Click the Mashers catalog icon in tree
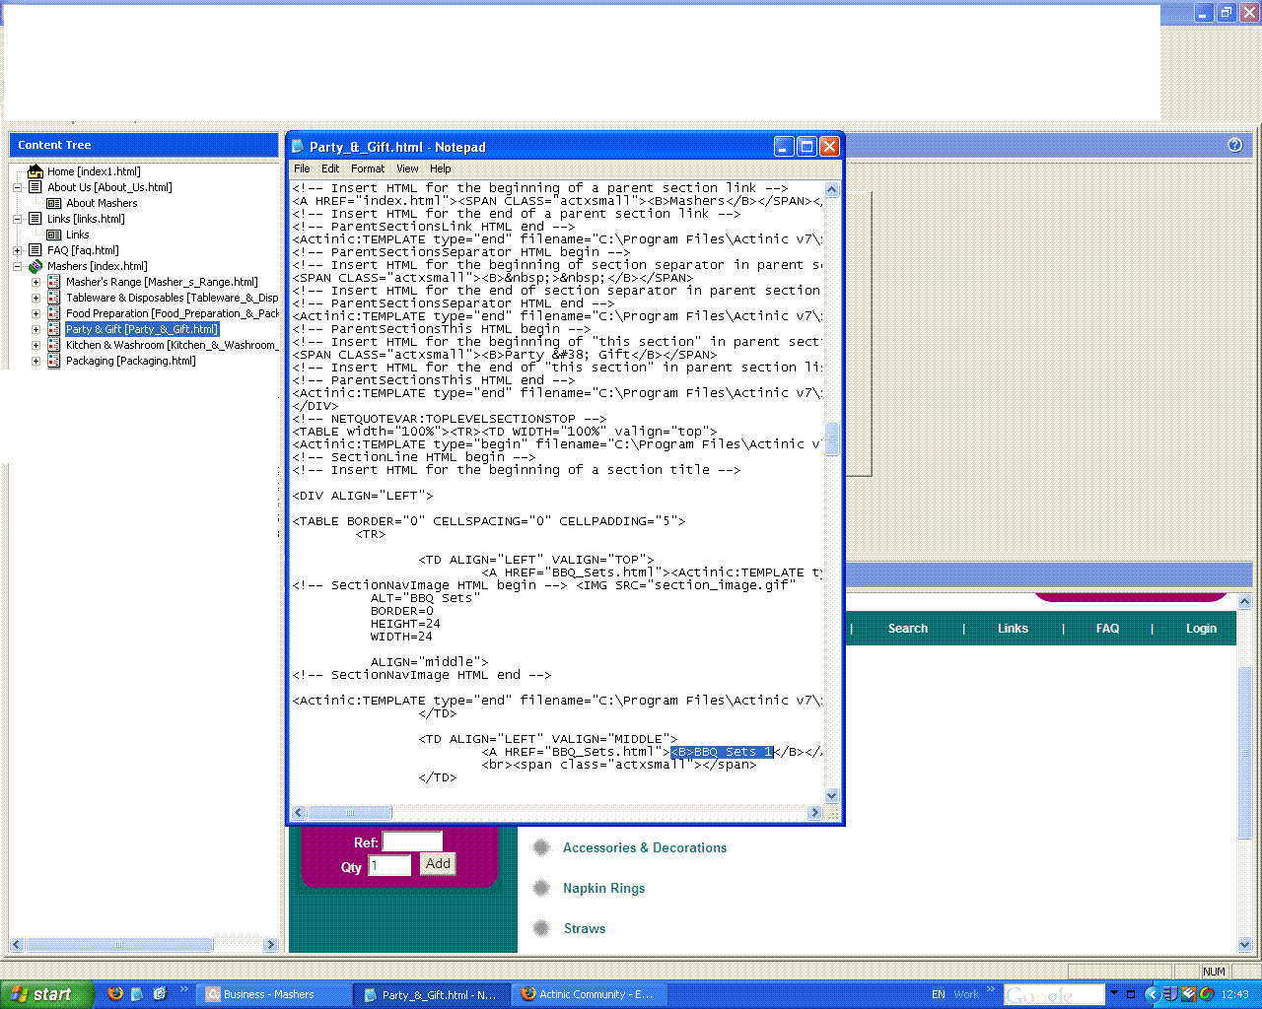 coord(35,266)
